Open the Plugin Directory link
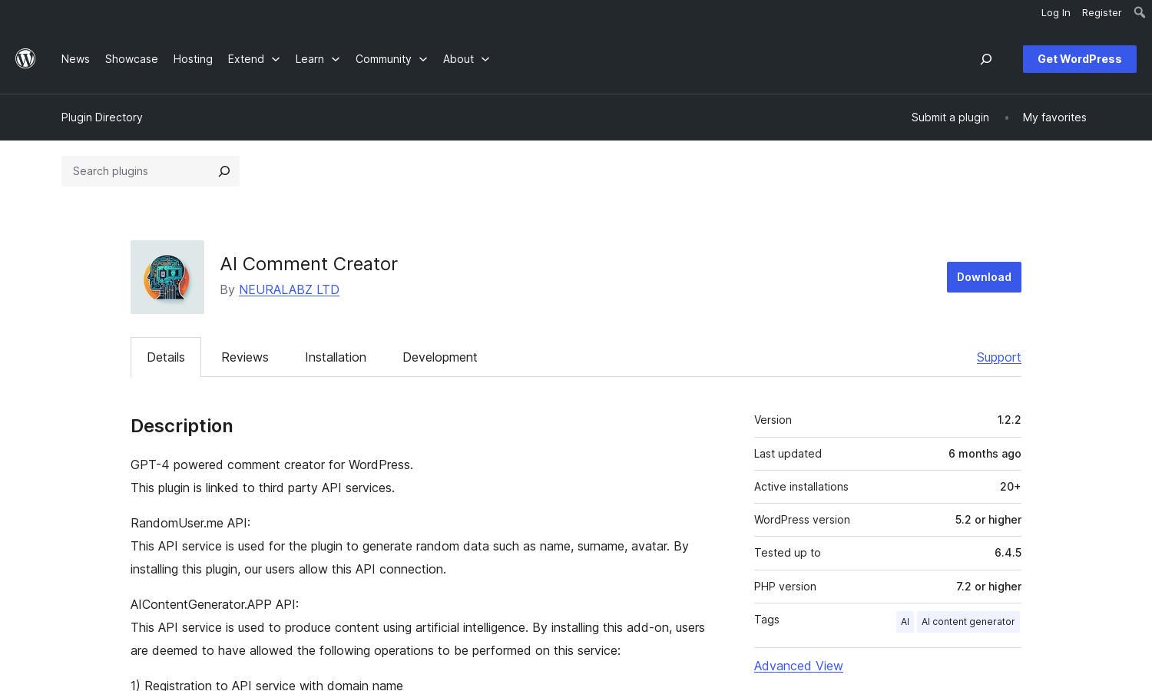The width and height of the screenshot is (1152, 691). (102, 117)
